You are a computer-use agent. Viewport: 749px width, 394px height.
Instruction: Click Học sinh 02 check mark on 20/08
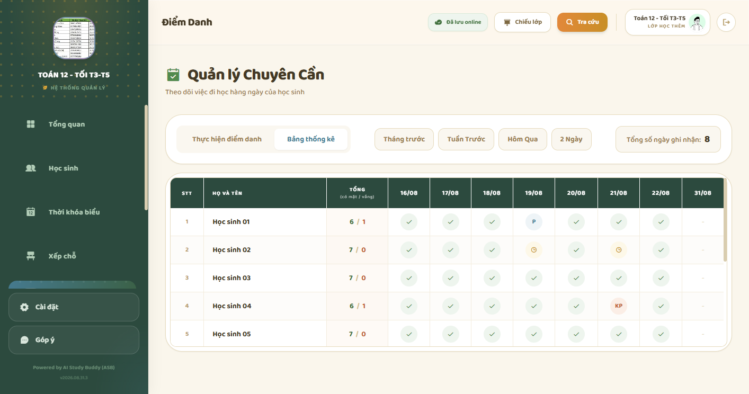[x=576, y=250]
